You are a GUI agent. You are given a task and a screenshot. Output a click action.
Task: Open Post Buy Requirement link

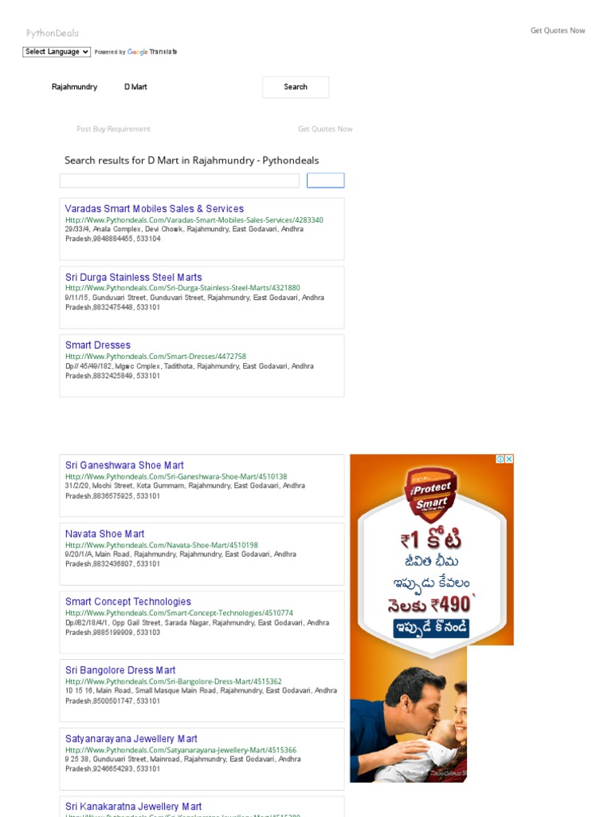[113, 128]
